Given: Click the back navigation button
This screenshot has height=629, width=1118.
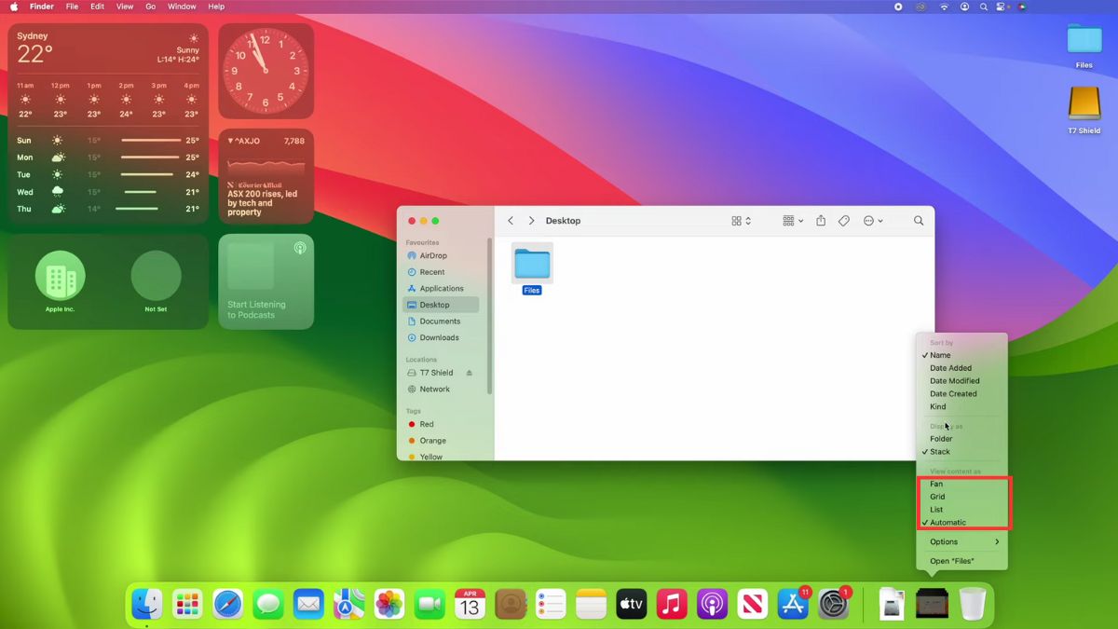Looking at the screenshot, I should (x=511, y=221).
